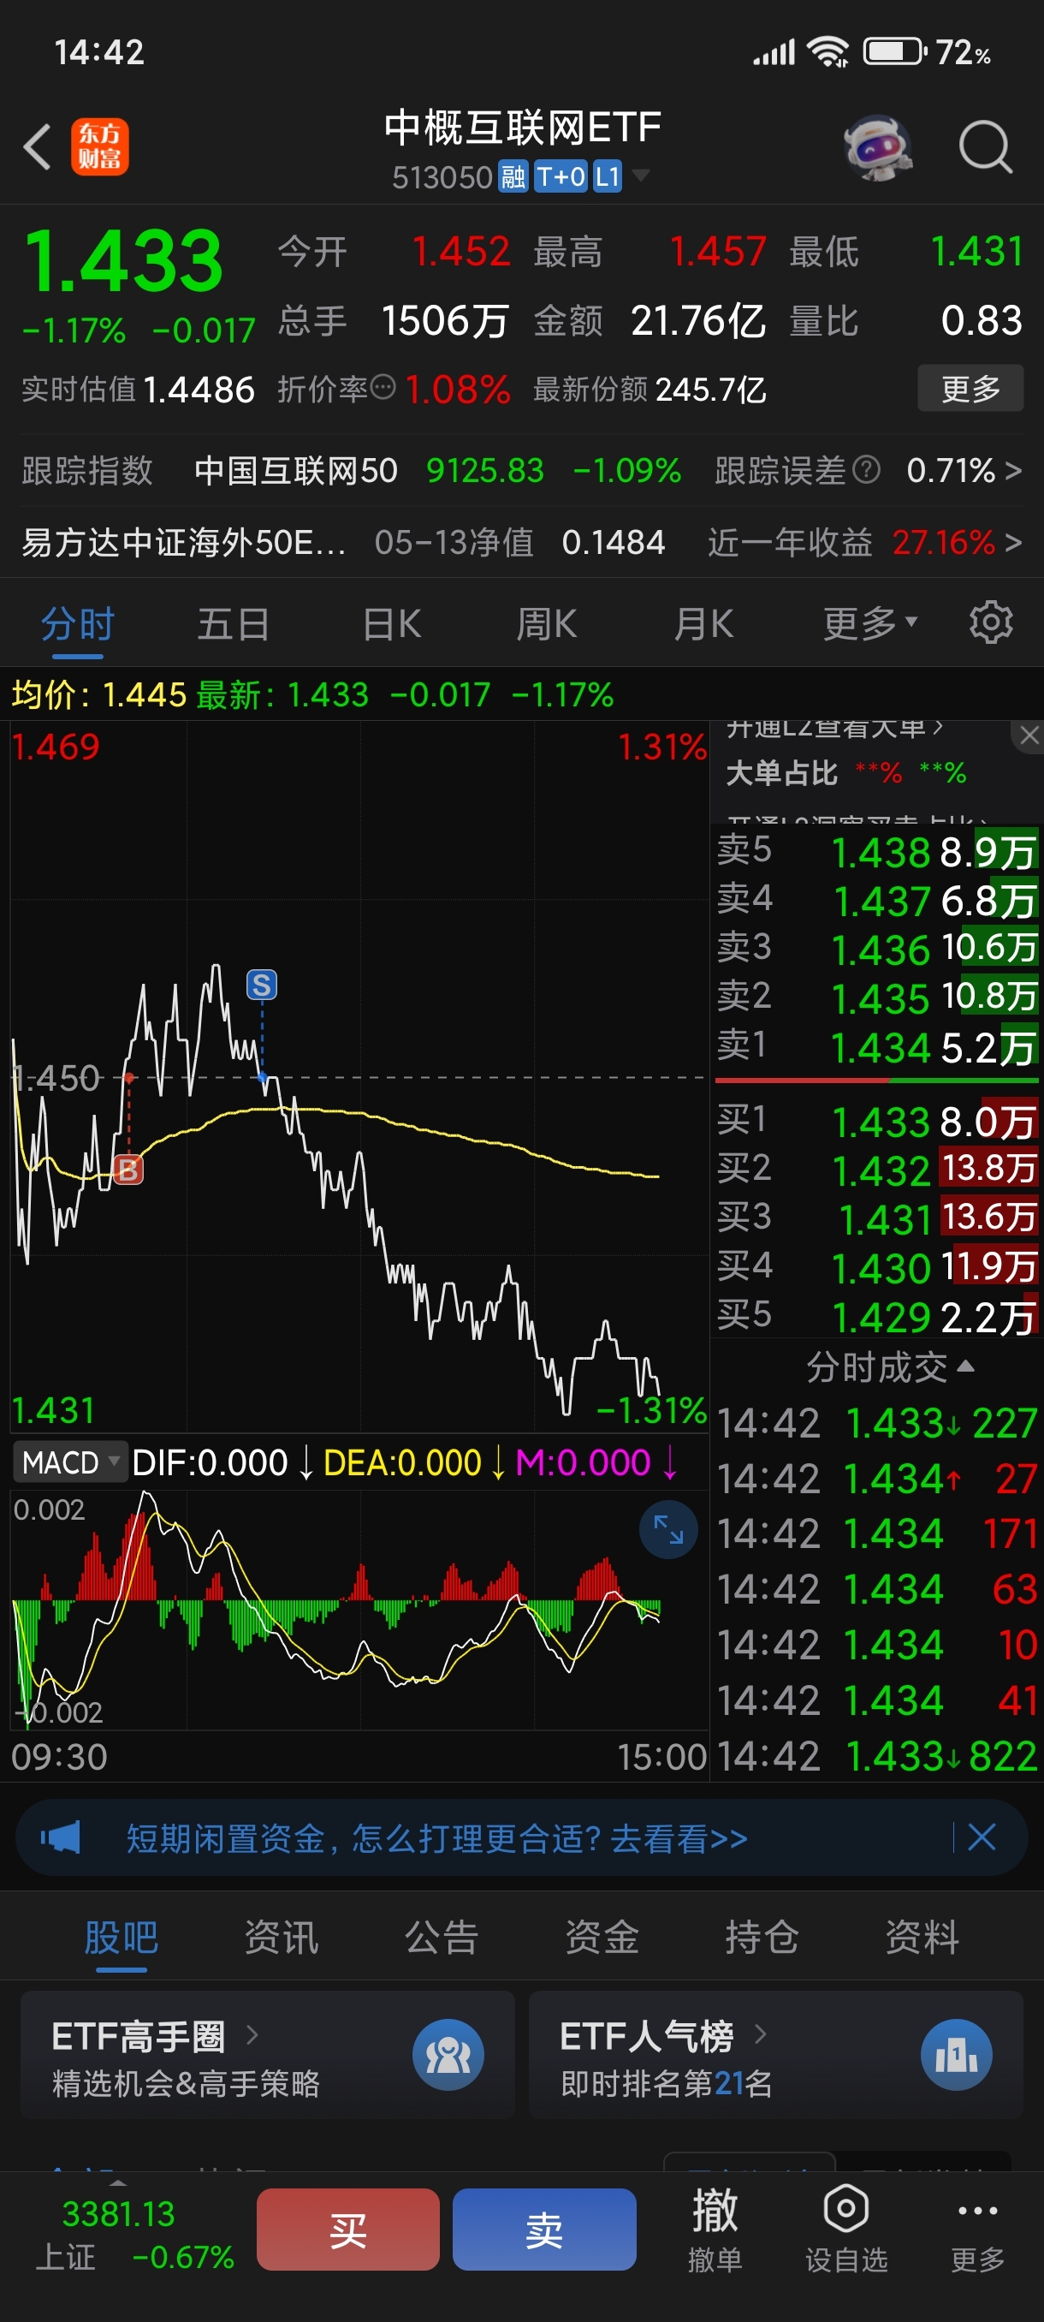Tap the 1.452 今开 opening price

461,251
